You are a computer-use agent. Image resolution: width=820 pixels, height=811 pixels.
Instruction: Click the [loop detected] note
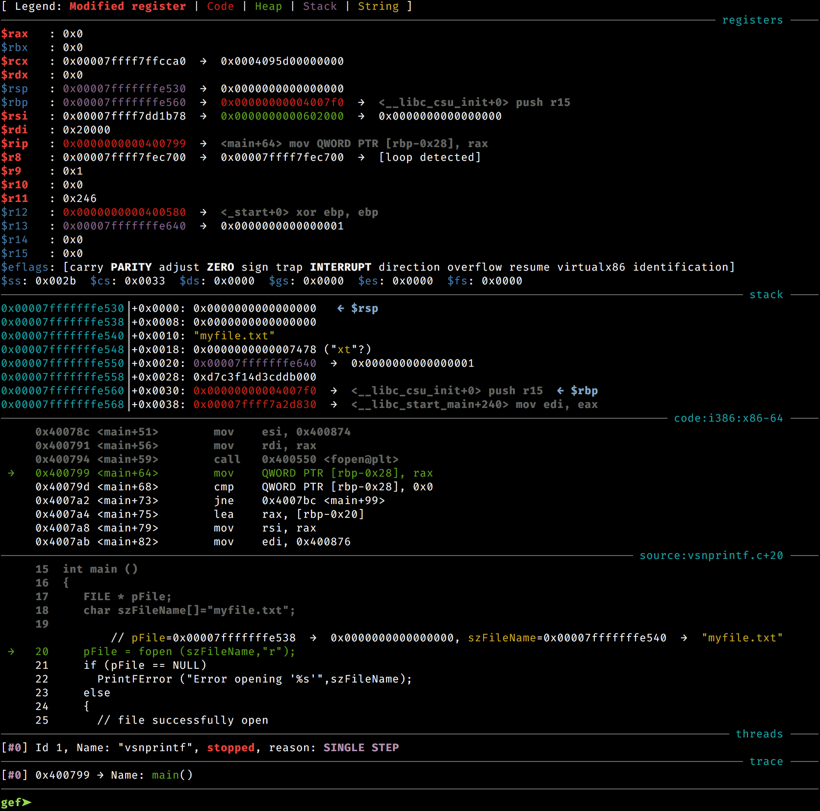pos(430,157)
